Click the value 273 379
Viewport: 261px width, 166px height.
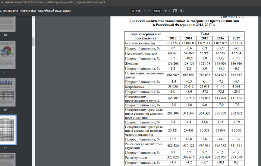[236, 157]
